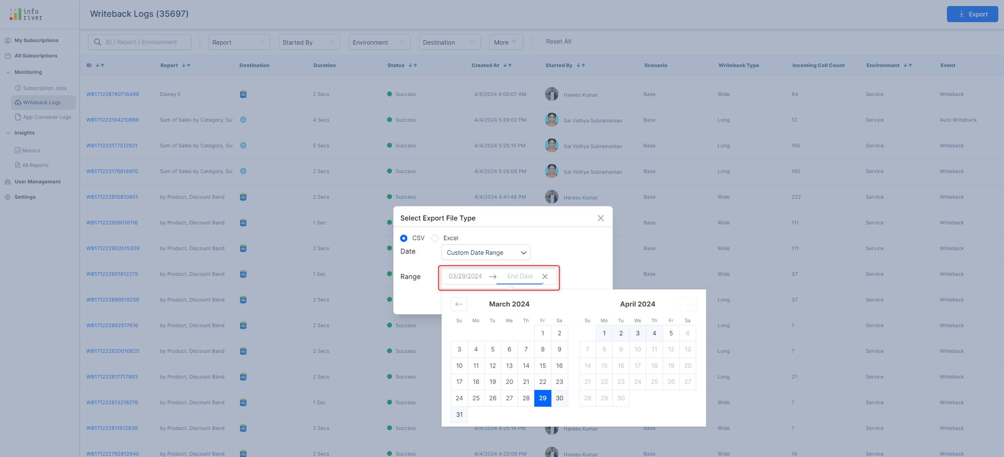This screenshot has width=1004, height=457.
Task: Open the Report filter dropdown
Action: point(239,42)
